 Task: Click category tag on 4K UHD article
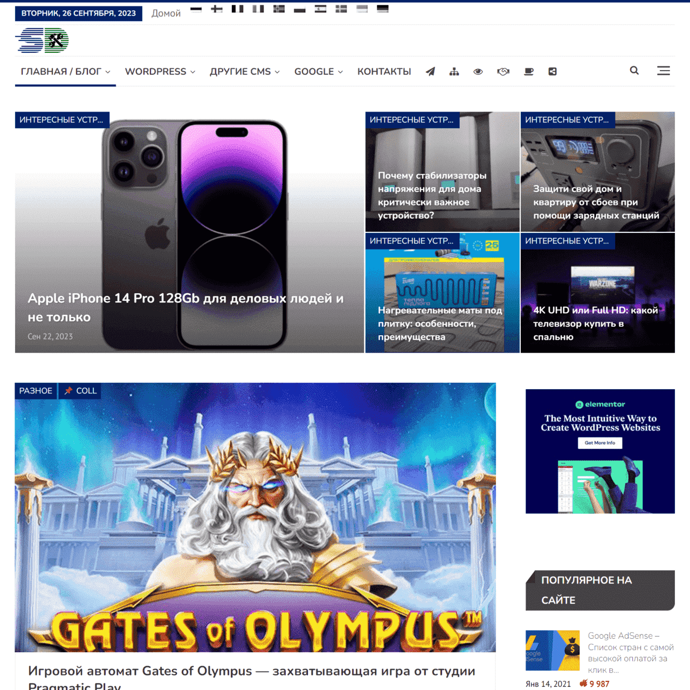click(568, 240)
